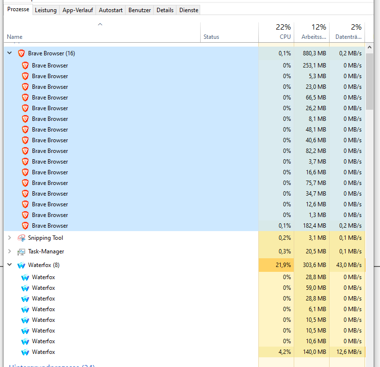The image size is (380, 367).
Task: Click the 880,3 MB memory value
Action: (314, 53)
